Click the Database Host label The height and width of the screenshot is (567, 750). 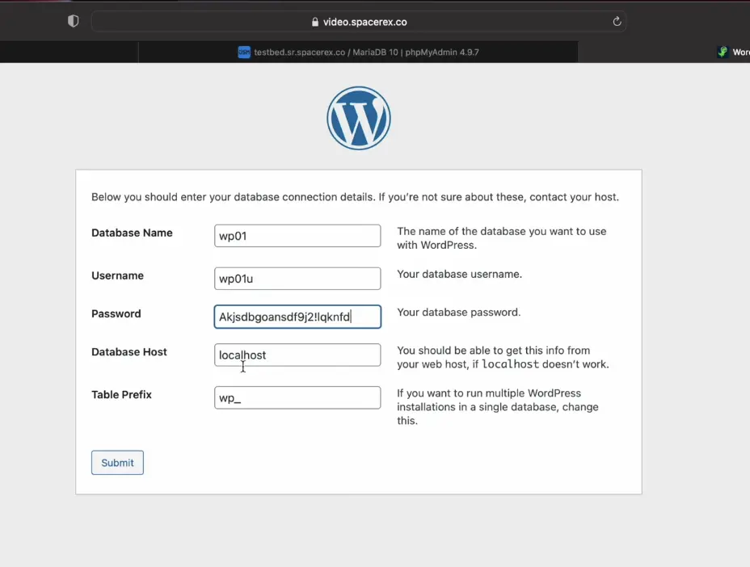(x=129, y=351)
